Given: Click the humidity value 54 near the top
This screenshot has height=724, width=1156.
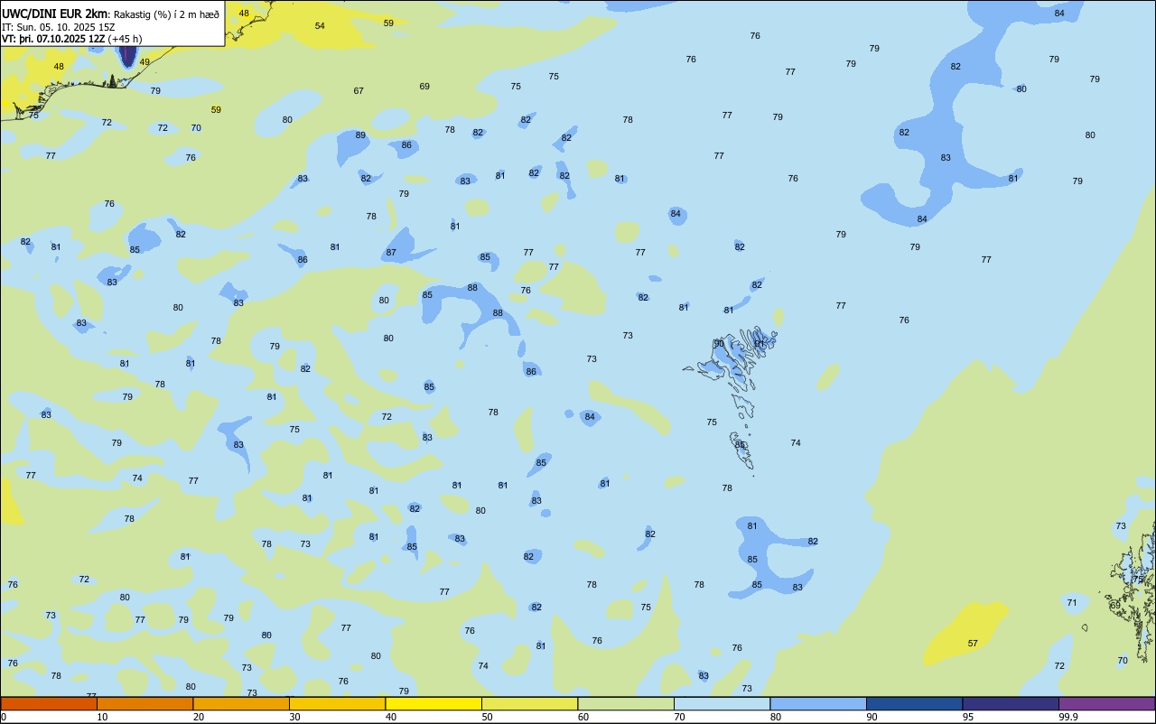Looking at the screenshot, I should click(320, 26).
